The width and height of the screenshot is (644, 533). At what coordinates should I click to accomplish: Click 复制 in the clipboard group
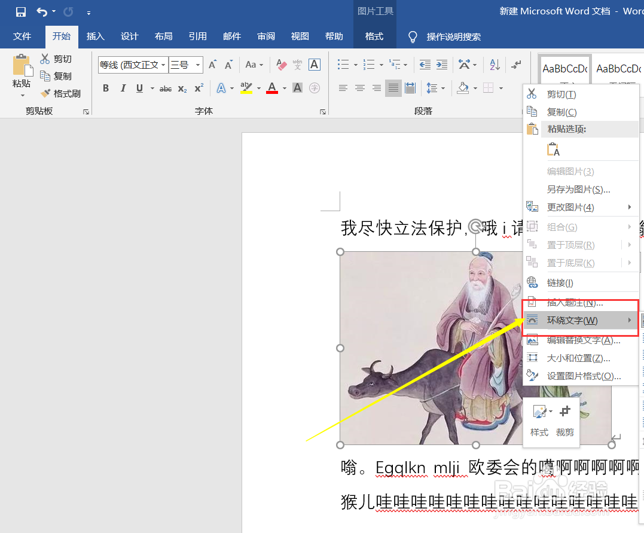(x=56, y=76)
